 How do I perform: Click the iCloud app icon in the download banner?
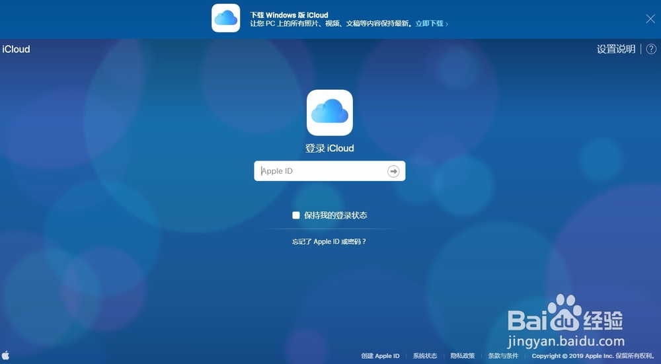coord(226,18)
